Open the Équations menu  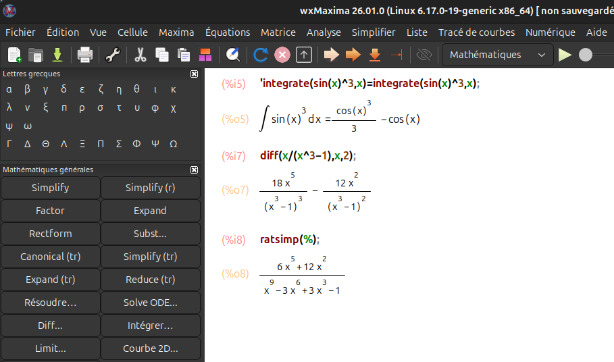tap(228, 32)
